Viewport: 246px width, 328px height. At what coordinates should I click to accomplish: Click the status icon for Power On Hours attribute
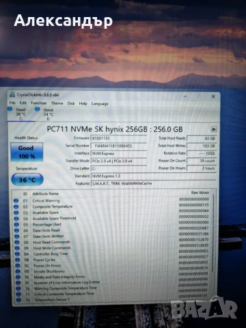(18, 266)
